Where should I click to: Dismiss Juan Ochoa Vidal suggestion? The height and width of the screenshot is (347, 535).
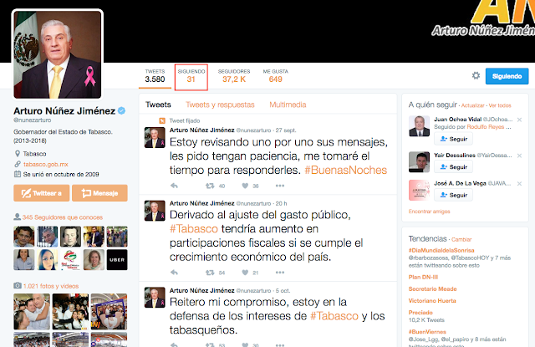click(519, 120)
